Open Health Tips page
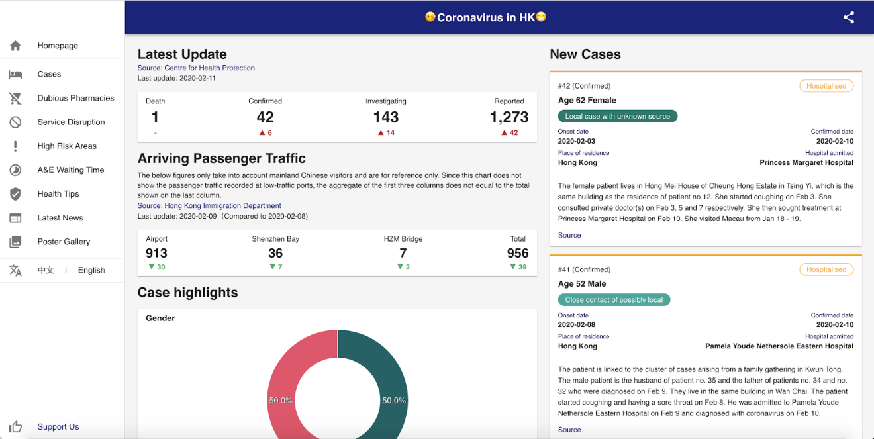 point(58,194)
